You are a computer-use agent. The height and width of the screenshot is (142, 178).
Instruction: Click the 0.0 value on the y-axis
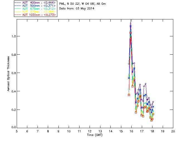14,127
